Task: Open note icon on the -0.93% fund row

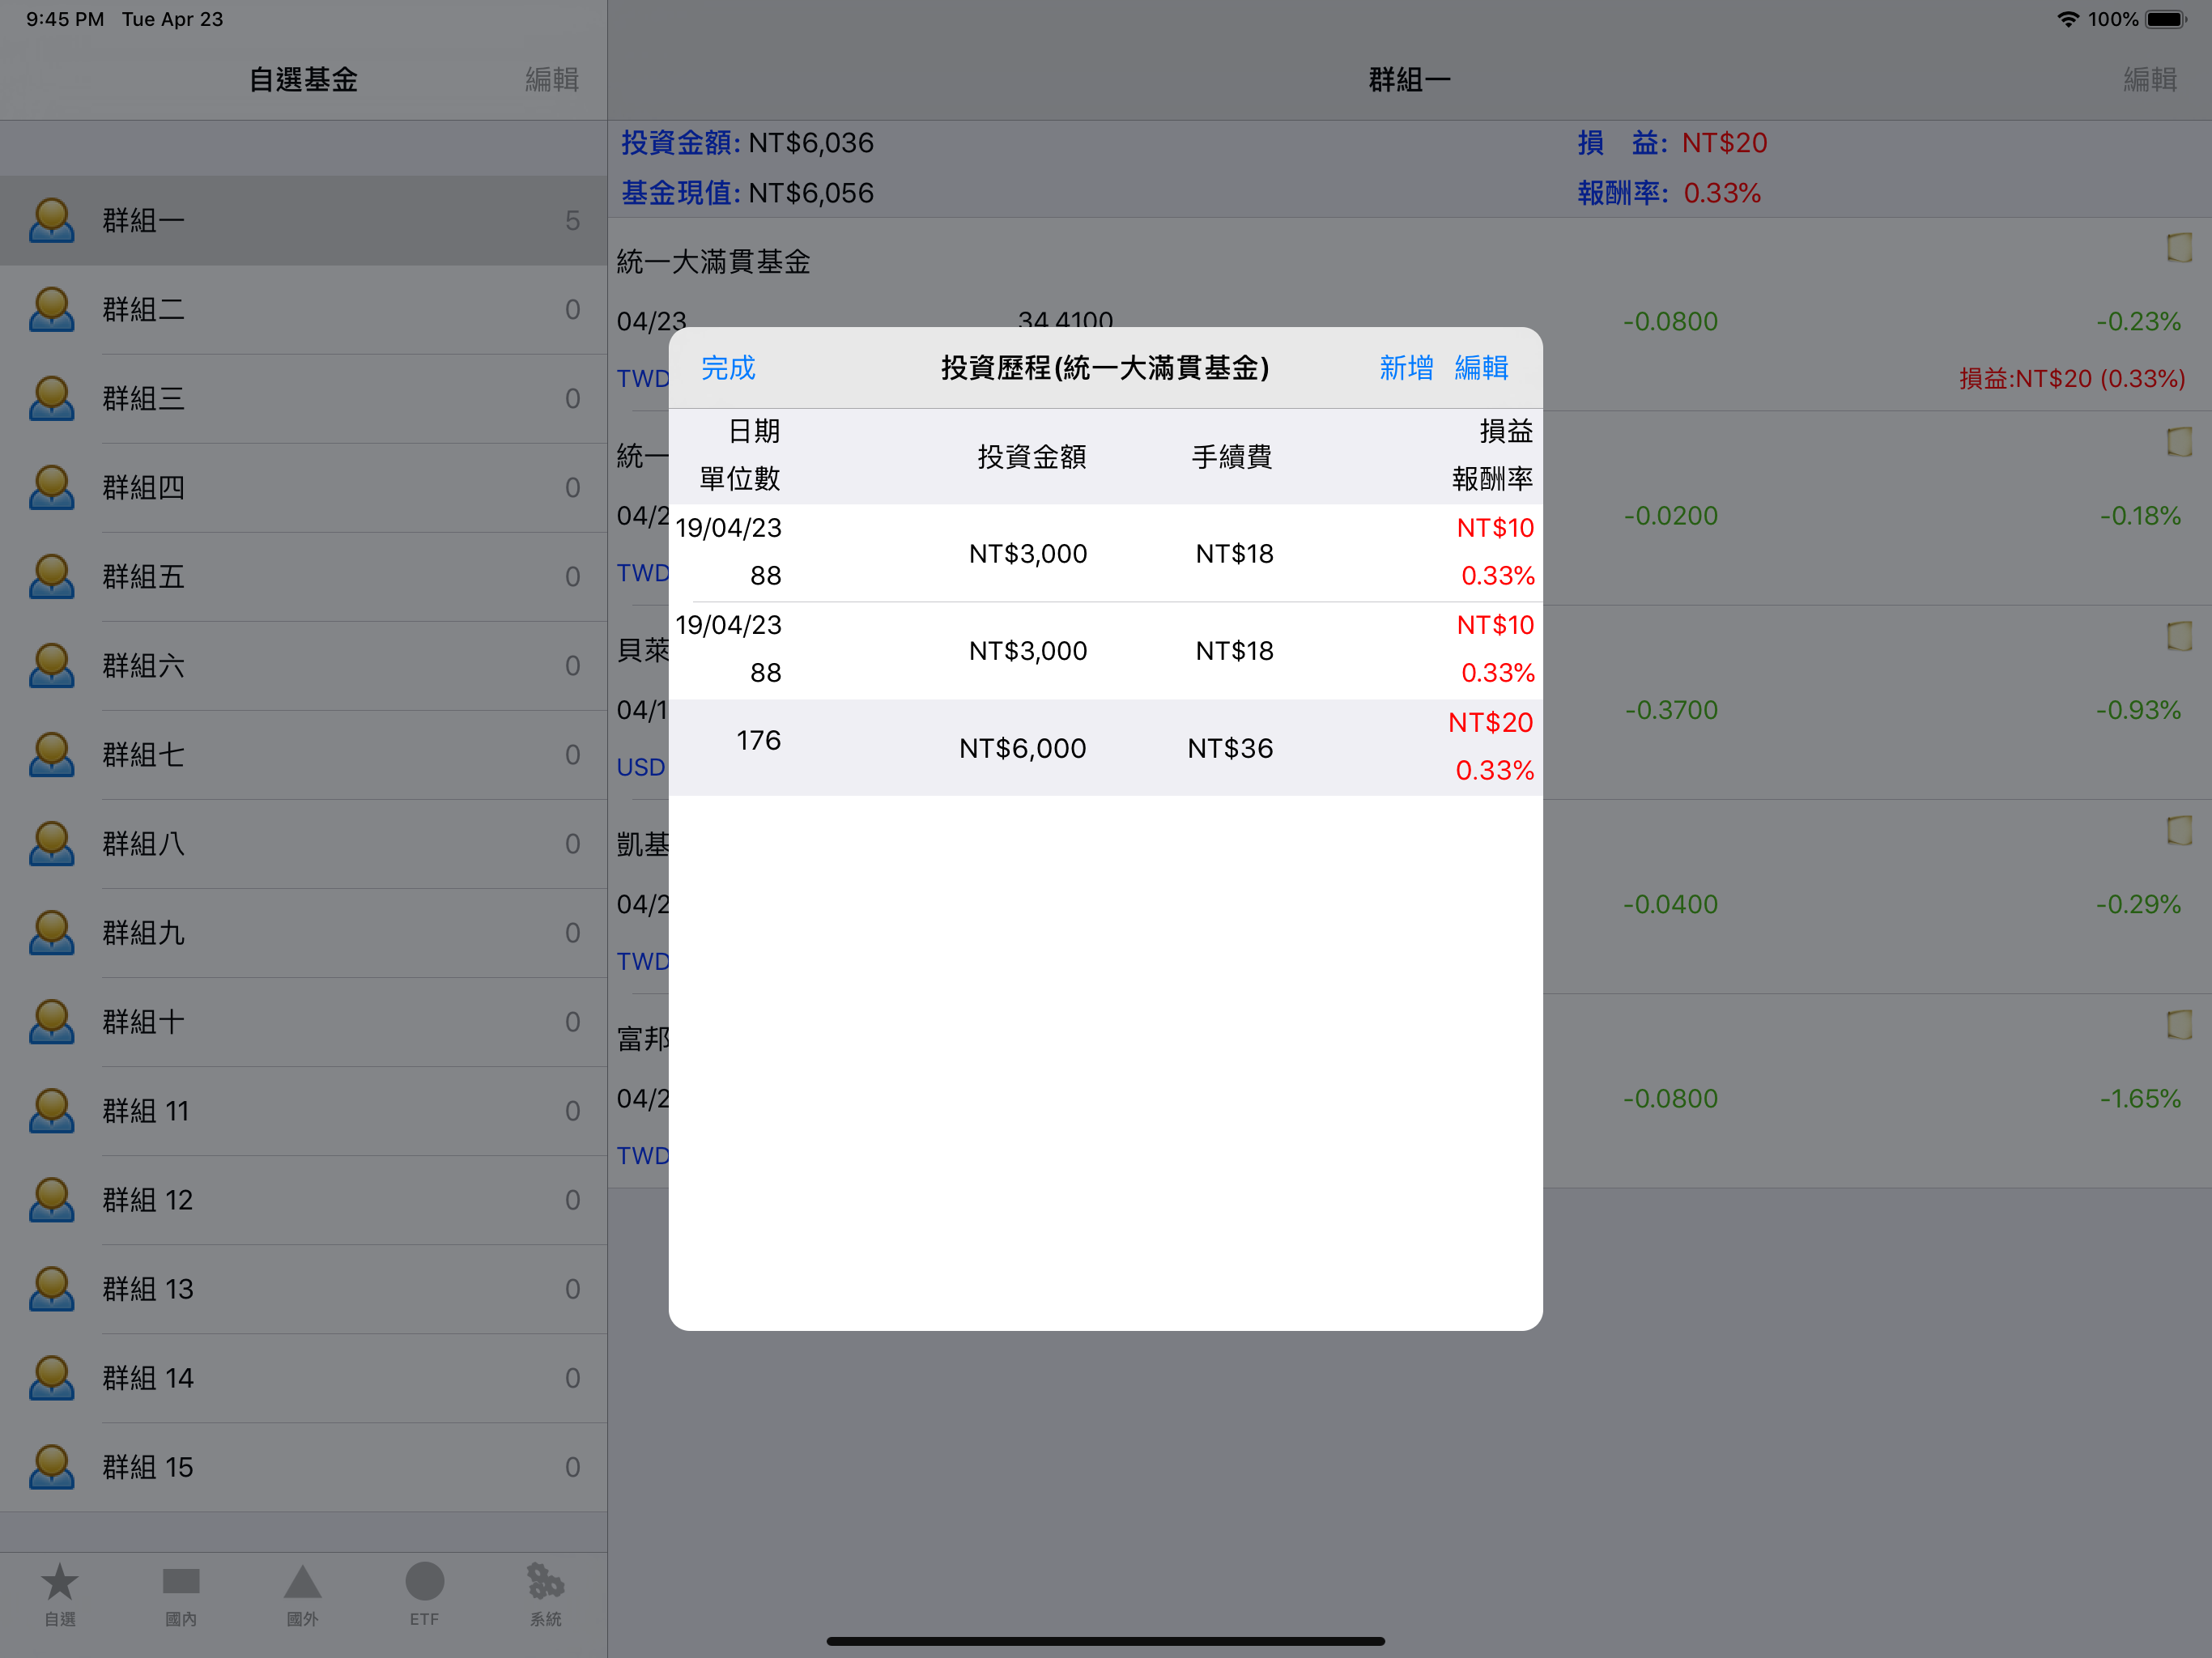Action: click(2179, 636)
